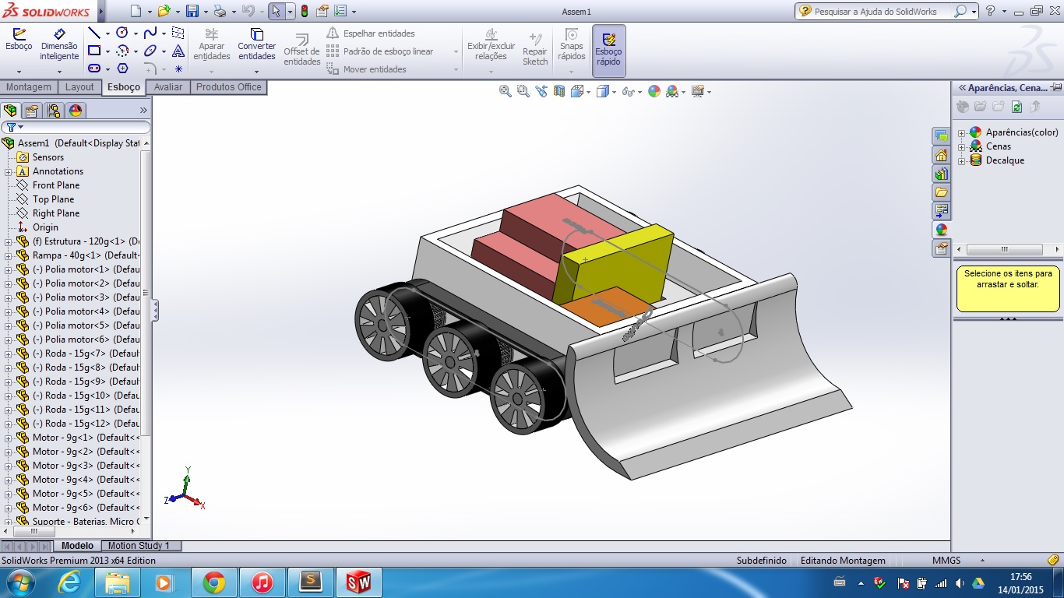The image size is (1064, 598).
Task: Click Espelhar entidades button
Action: [371, 33]
